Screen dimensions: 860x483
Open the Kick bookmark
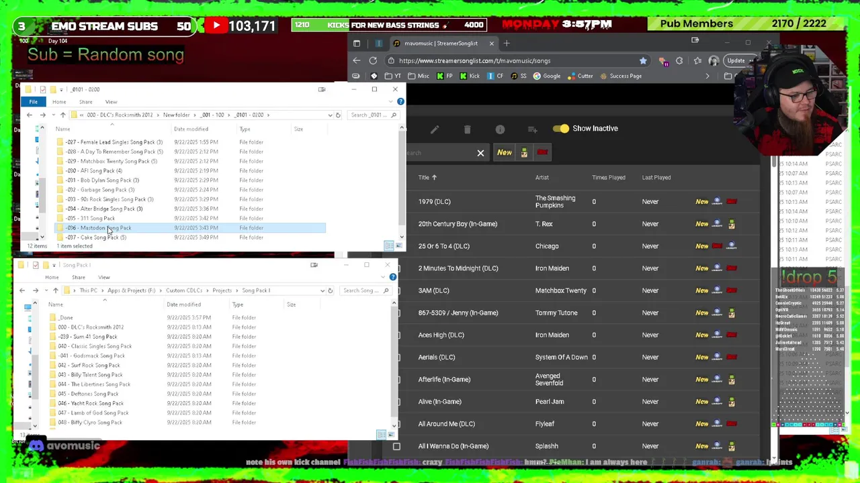pos(470,76)
